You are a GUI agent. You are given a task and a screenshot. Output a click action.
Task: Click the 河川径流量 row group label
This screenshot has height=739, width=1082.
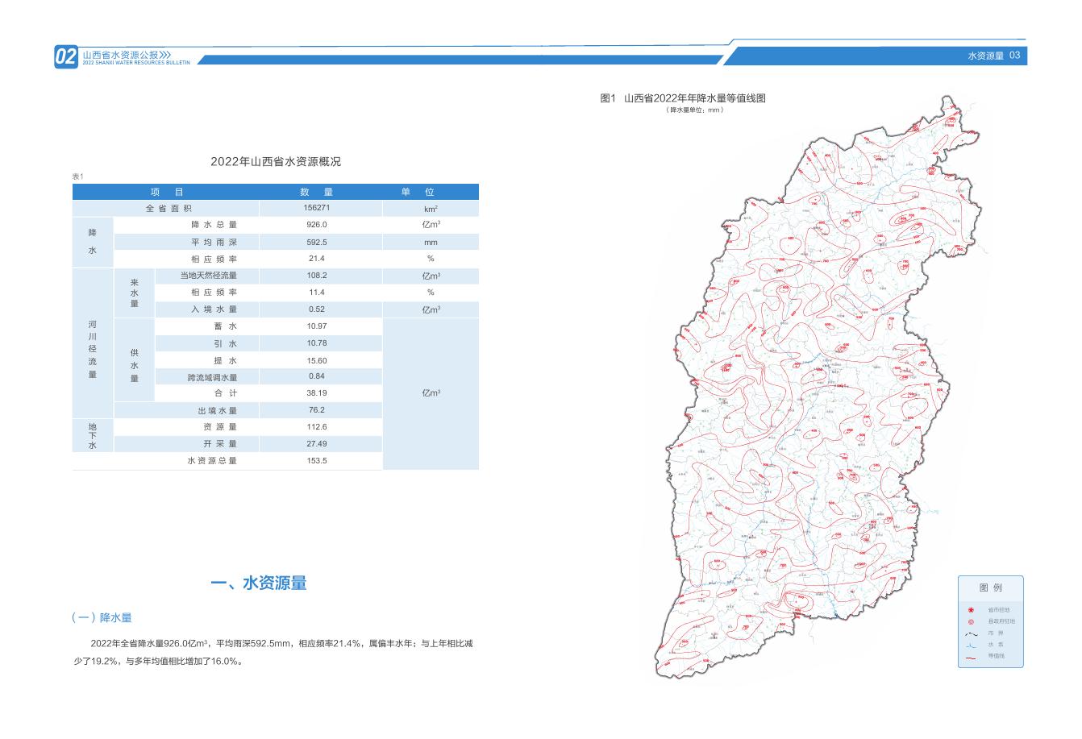pos(92,351)
